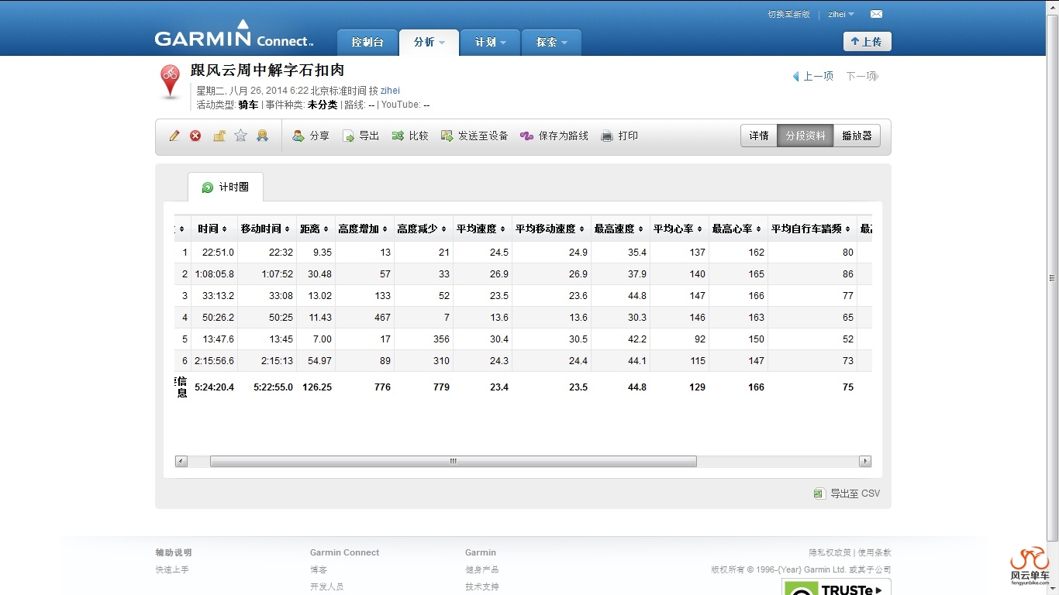Click the pencil edit activity icon
This screenshot has width=1059, height=595.
(x=174, y=136)
